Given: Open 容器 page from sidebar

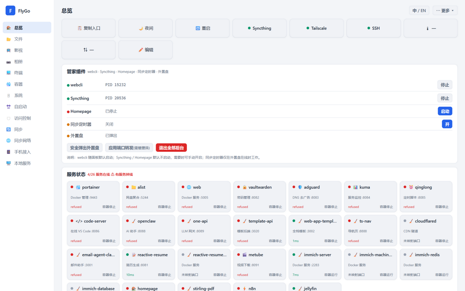Looking at the screenshot, I should click(x=27, y=84).
